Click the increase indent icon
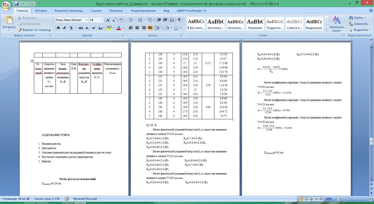Screen dimensions: 374x204 pyautogui.click(x=165, y=20)
